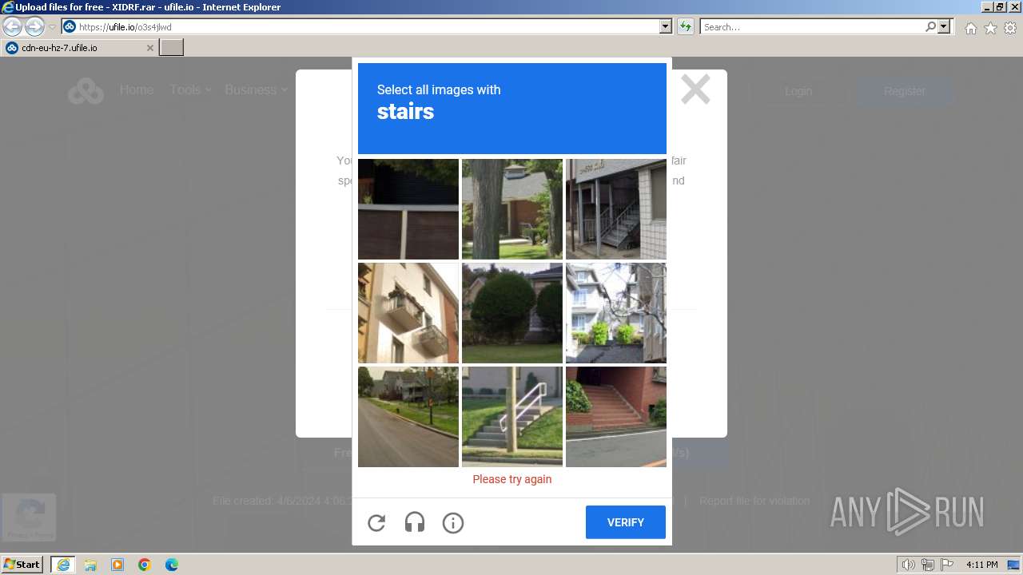Screen dimensions: 1023x575
Task: Expand the address bar autocomplete dropdown
Action: pyautogui.click(x=666, y=26)
